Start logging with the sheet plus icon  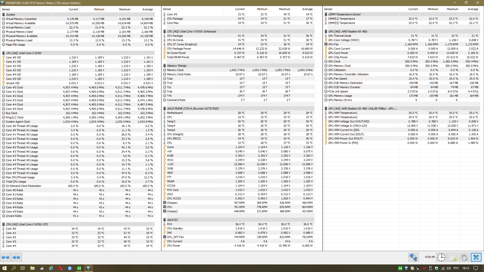click(453, 257)
